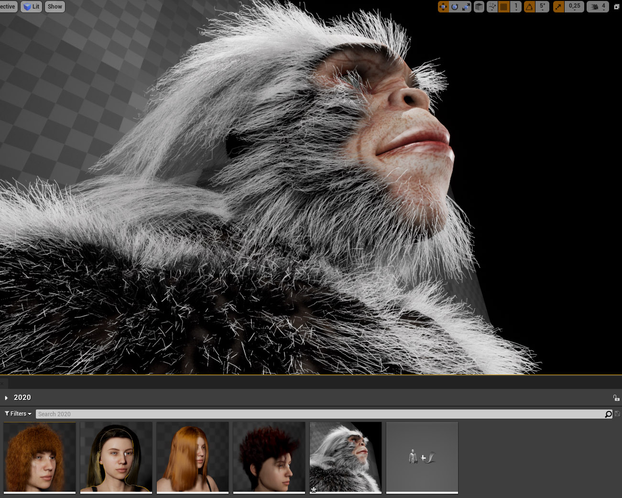Open grid snap size dropdown showing 1
Screen dimensions: 622x498
(515, 7)
